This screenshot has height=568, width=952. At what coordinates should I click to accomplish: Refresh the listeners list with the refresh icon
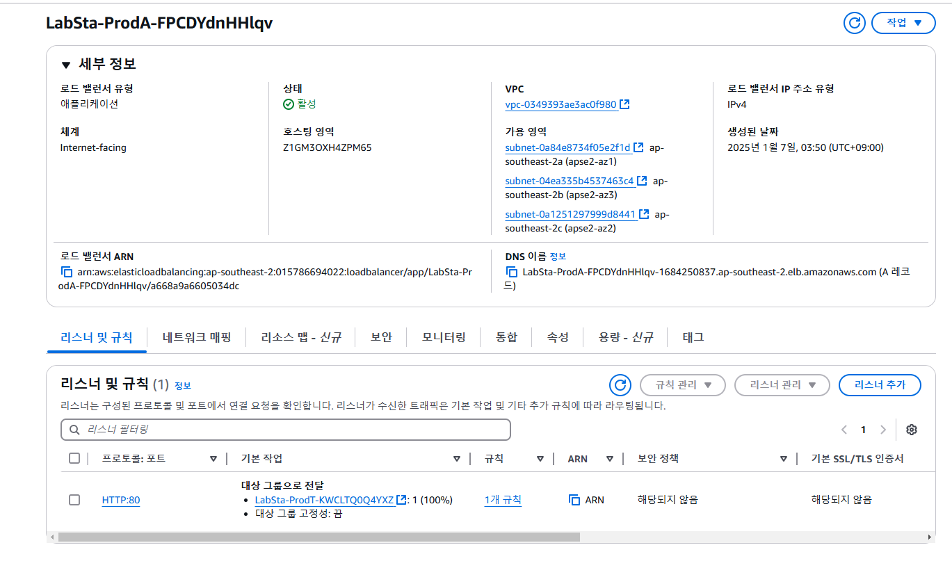(x=620, y=385)
